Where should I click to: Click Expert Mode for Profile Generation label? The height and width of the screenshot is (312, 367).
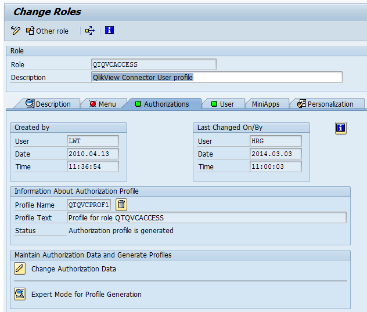coord(87,294)
